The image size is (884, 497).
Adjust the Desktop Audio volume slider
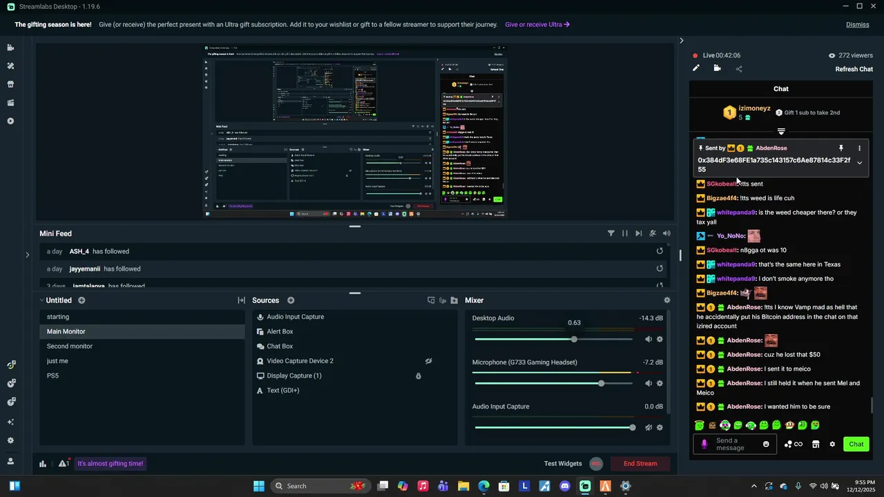[x=553, y=339]
